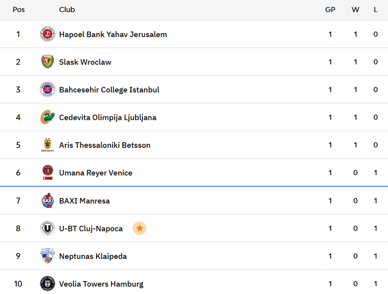Click the U-BT Cluj-Napoca logo

tap(47, 228)
